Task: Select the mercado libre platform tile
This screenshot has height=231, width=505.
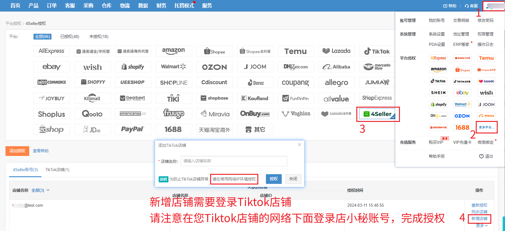Action: [377, 67]
